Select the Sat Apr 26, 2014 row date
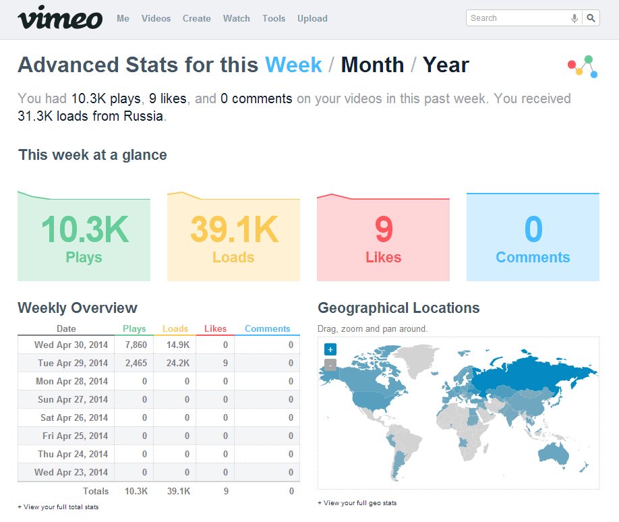 pyautogui.click(x=74, y=417)
